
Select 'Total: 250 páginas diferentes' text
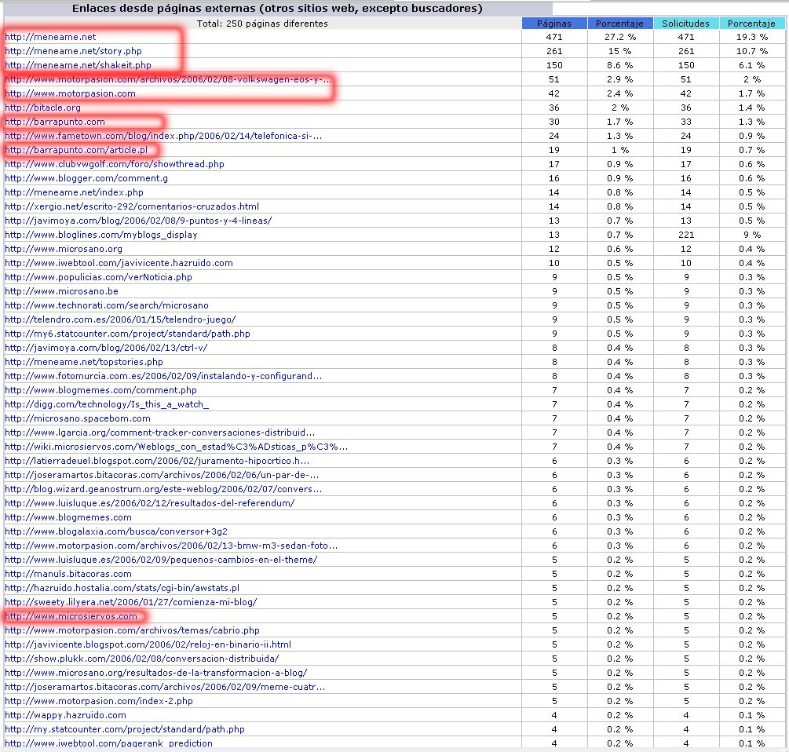tap(262, 23)
